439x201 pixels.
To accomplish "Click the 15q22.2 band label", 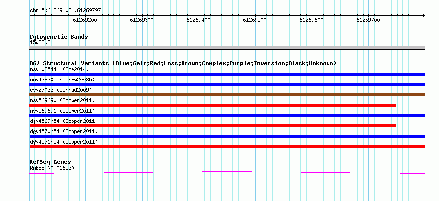I will coord(40,43).
